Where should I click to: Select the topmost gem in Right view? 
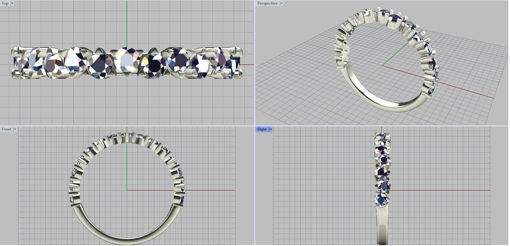(x=382, y=138)
